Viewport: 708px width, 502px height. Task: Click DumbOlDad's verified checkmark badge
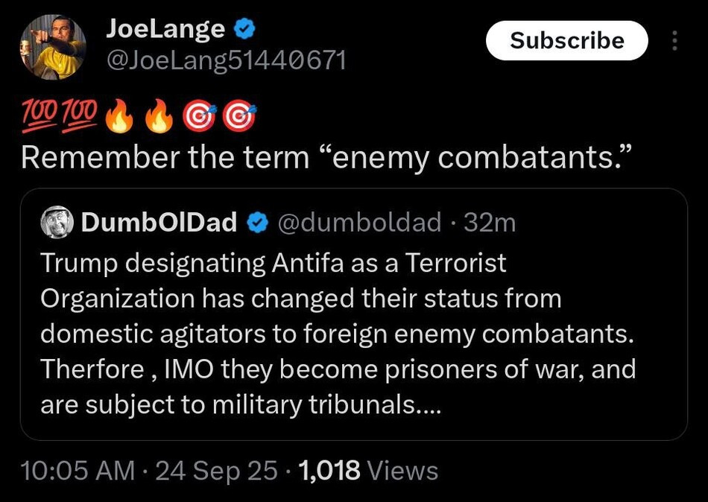(x=258, y=222)
